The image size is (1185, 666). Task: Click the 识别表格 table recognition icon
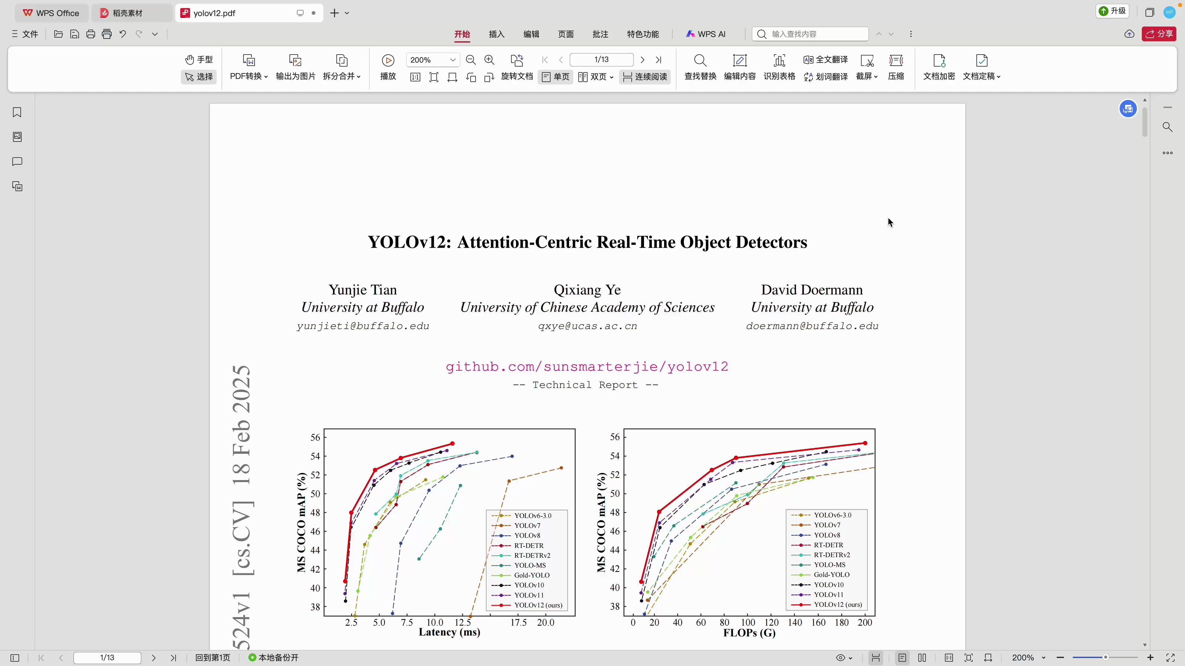tap(779, 60)
